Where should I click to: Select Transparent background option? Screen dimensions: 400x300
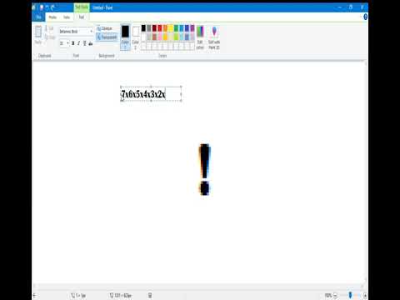(x=107, y=37)
